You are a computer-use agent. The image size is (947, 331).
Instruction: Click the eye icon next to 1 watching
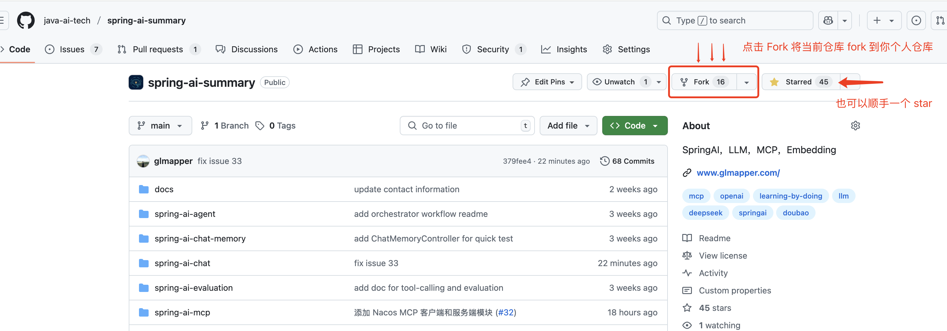coord(687,326)
